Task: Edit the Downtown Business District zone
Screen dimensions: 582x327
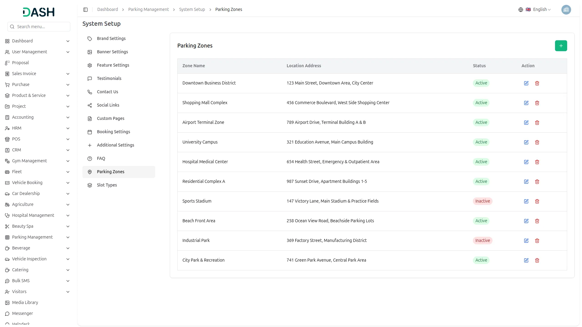Action: click(x=526, y=83)
